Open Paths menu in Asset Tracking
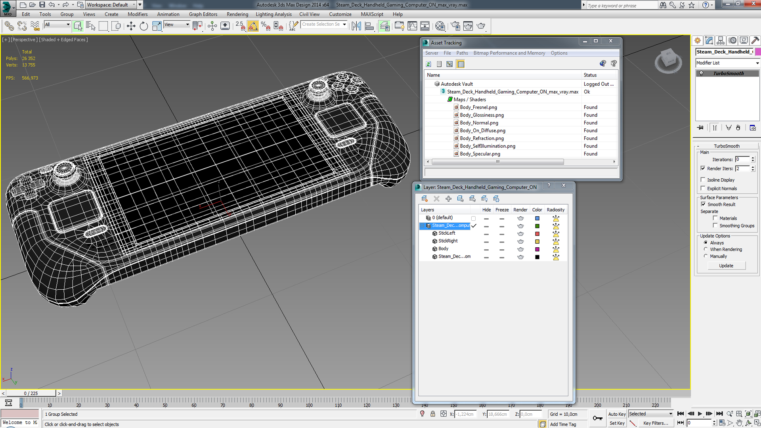 coord(462,53)
